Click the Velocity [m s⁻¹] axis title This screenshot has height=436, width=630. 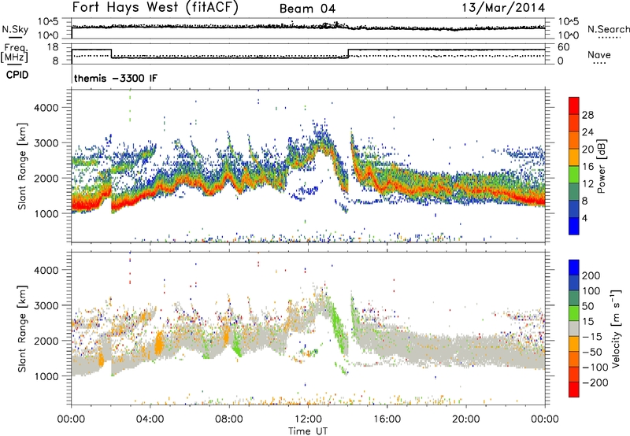click(x=616, y=328)
